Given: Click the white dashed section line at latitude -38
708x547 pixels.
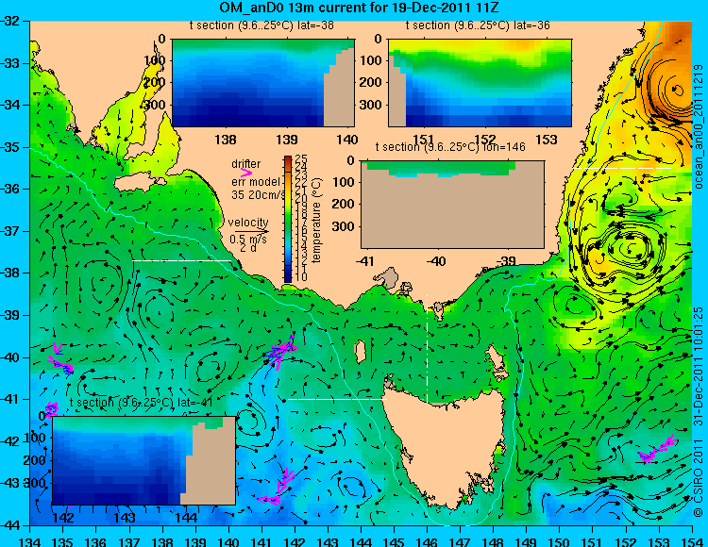Looking at the screenshot, I should 182,260.
